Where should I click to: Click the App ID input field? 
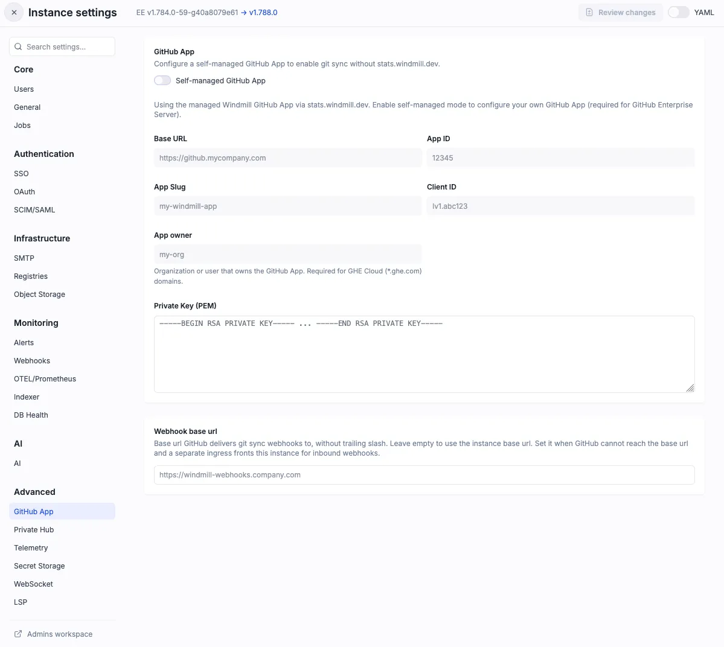coord(560,158)
